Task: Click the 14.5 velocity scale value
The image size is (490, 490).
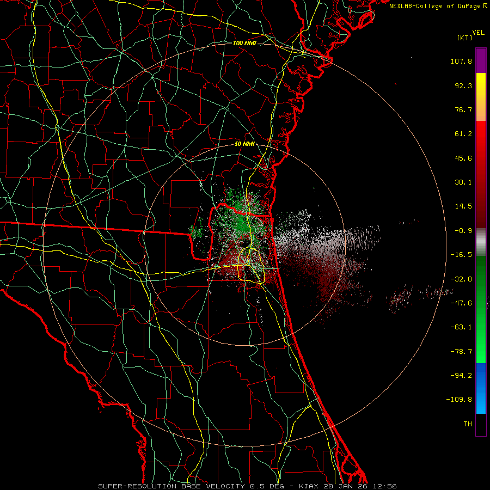Action: tap(463, 206)
